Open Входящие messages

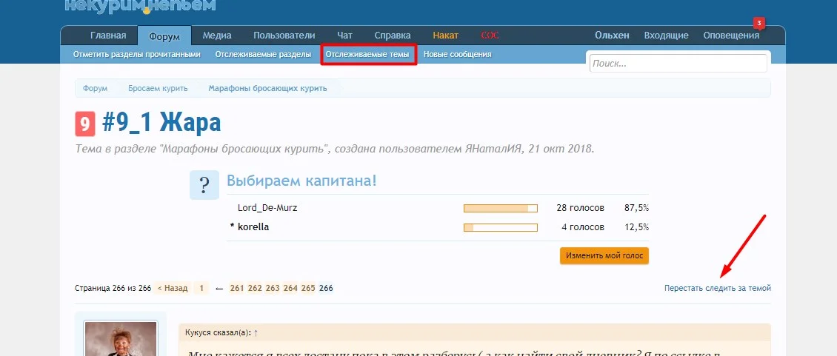point(666,36)
